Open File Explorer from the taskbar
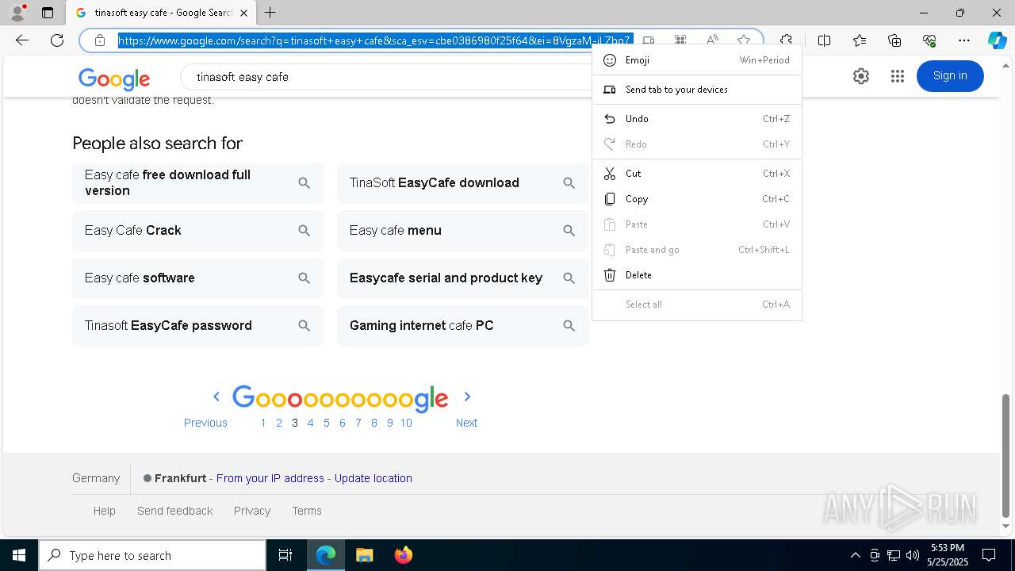Screen dimensions: 1015x571 tap(364, 555)
